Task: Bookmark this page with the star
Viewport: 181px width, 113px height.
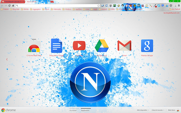Action: tap(98, 6)
